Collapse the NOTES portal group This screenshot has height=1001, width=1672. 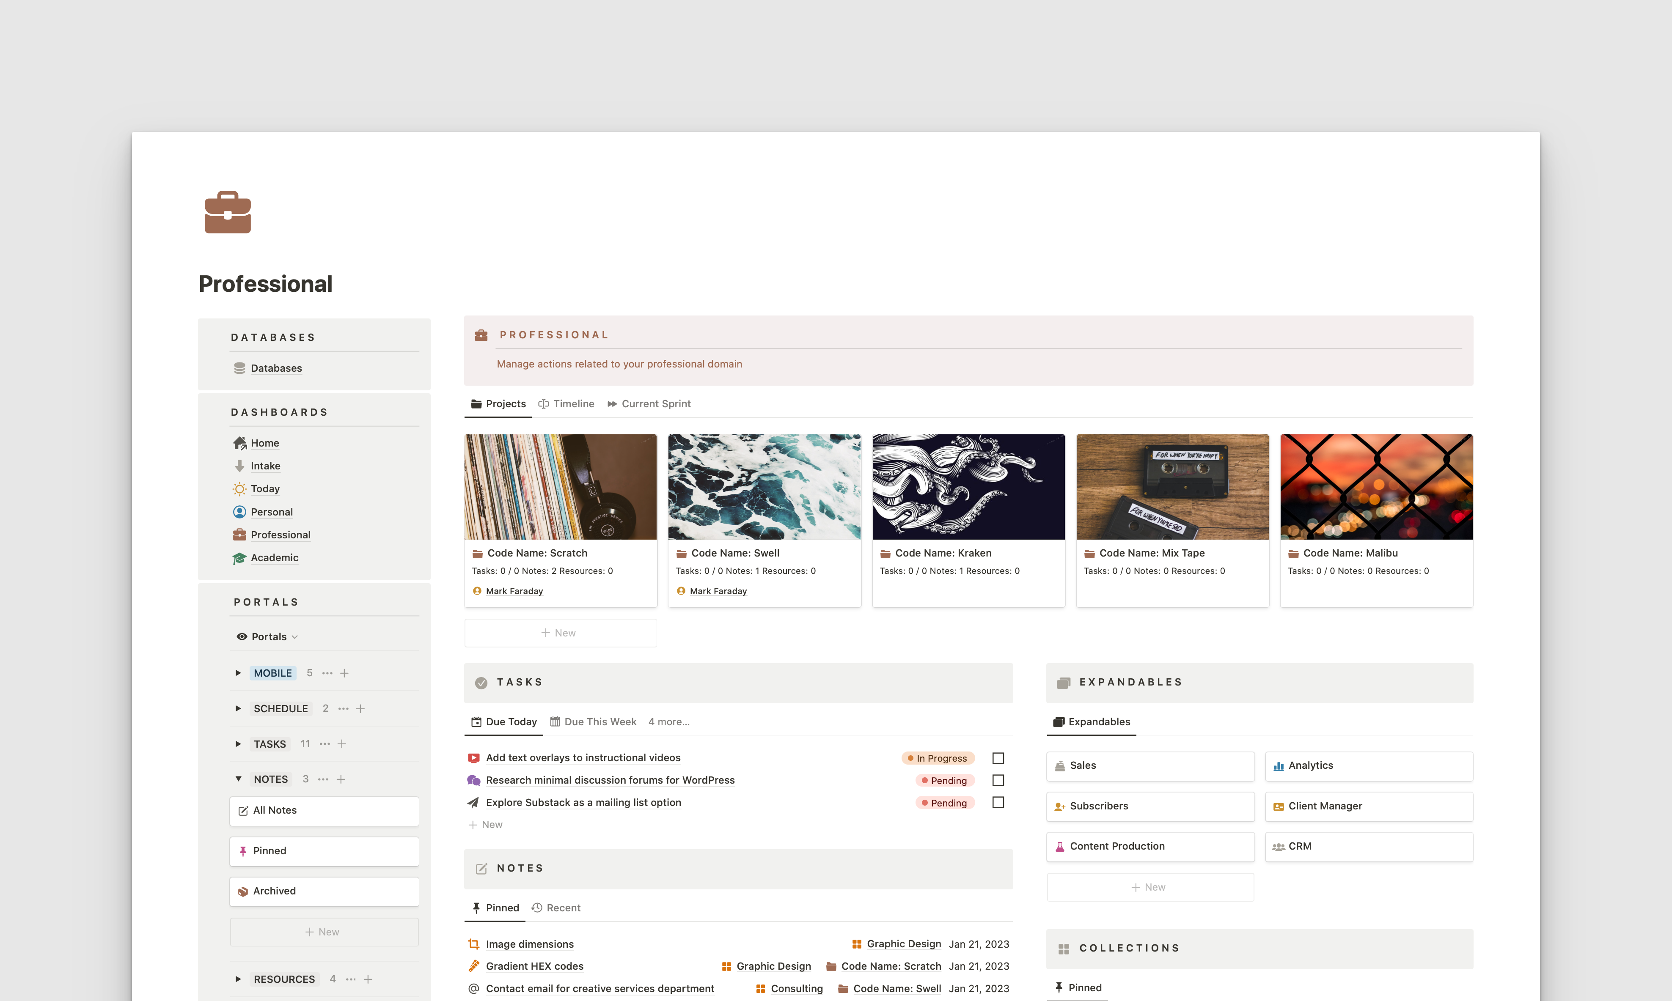[238, 779]
